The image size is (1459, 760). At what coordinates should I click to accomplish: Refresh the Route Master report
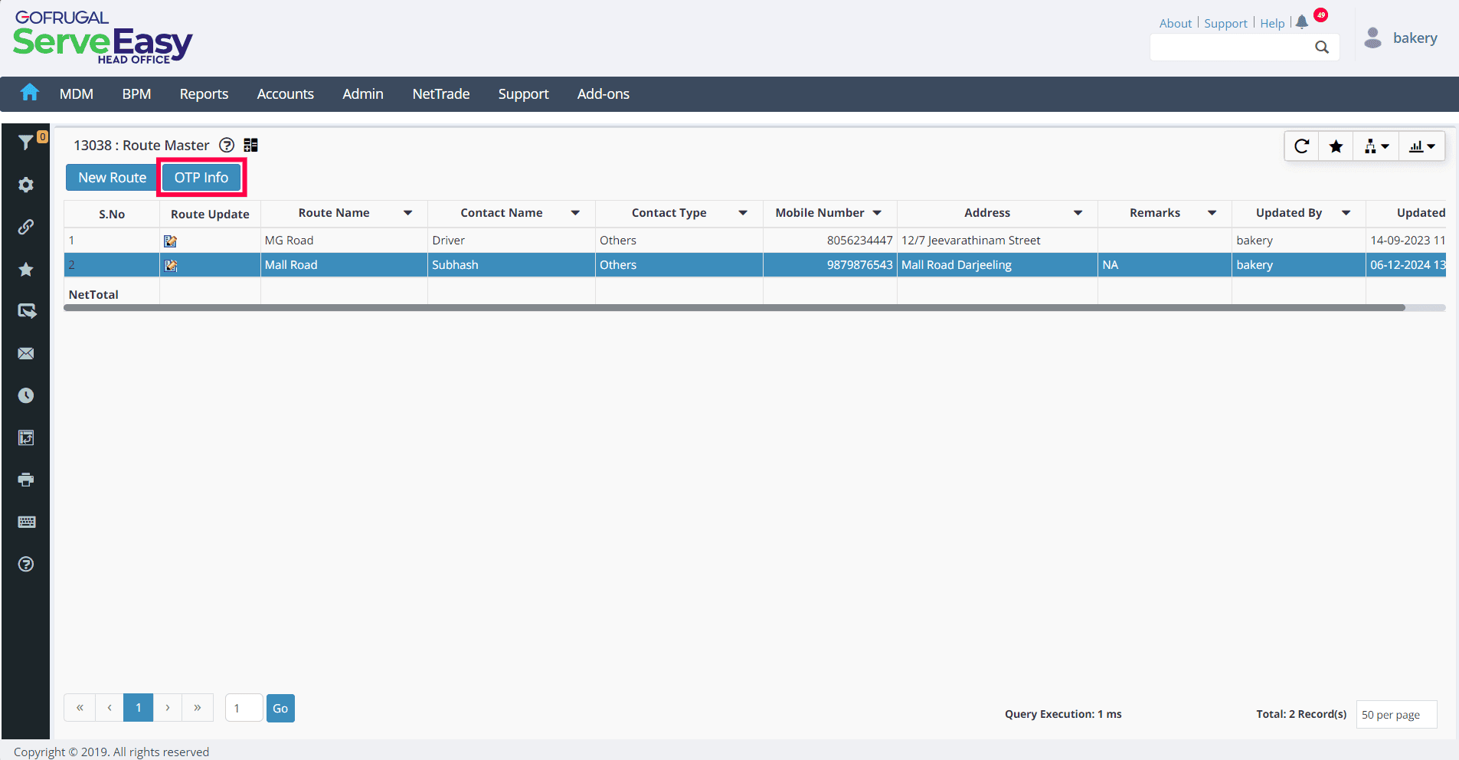(x=1301, y=146)
